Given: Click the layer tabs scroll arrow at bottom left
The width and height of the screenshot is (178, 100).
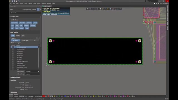Looking at the screenshot, I should point(12,96).
